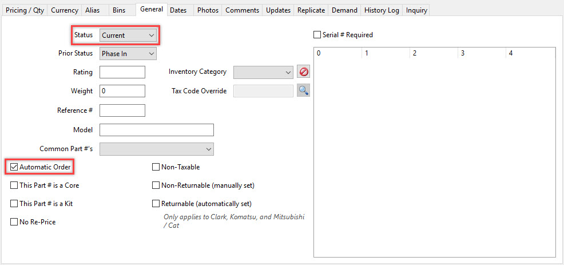Uncheck the Automatic Order checkbox
Viewport: 564px width, 265px height.
tap(14, 167)
